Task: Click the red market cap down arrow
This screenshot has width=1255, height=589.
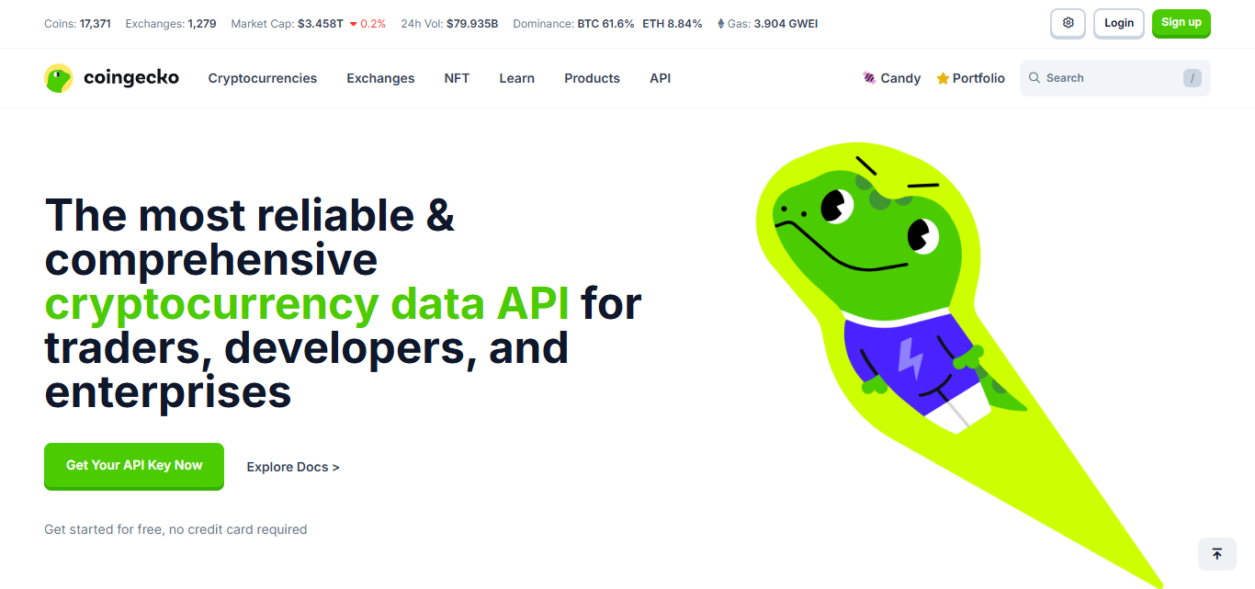Action: (353, 24)
